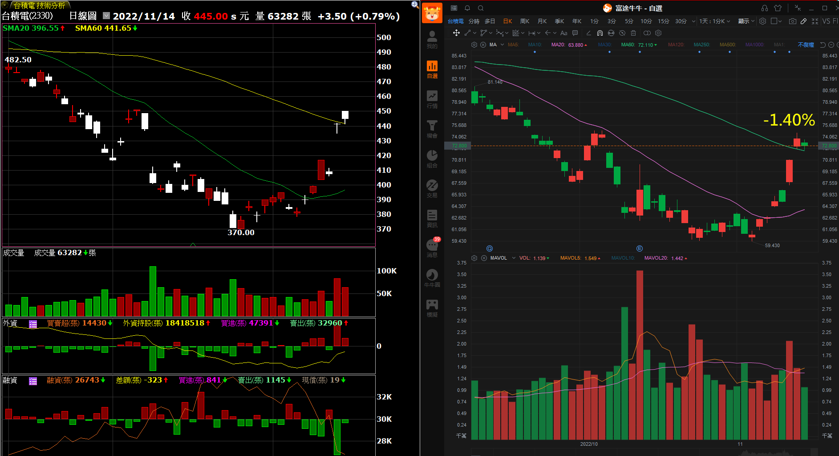This screenshot has width=839, height=456.
Task: Click the 不復權 adjustment button
Action: 806,45
